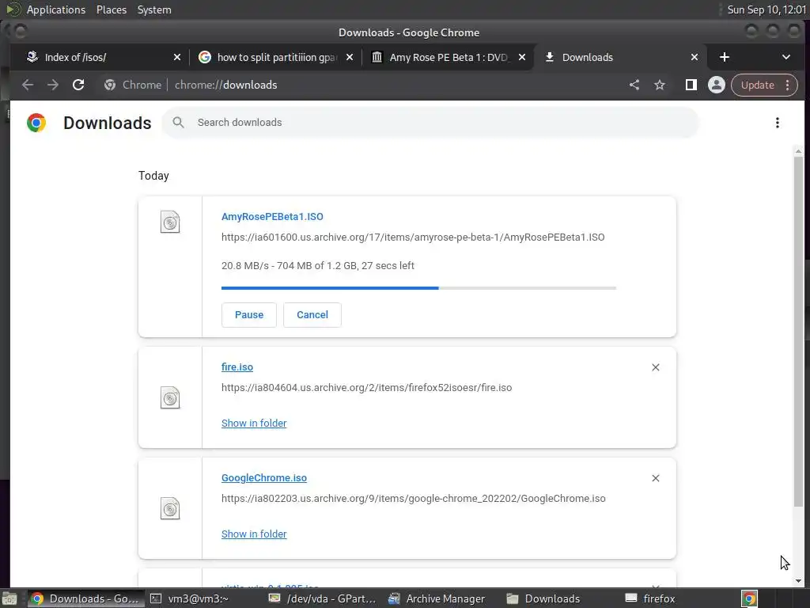Click the GoogleChrome.iso archive.org source URL
The height and width of the screenshot is (608, 810).
click(413, 499)
